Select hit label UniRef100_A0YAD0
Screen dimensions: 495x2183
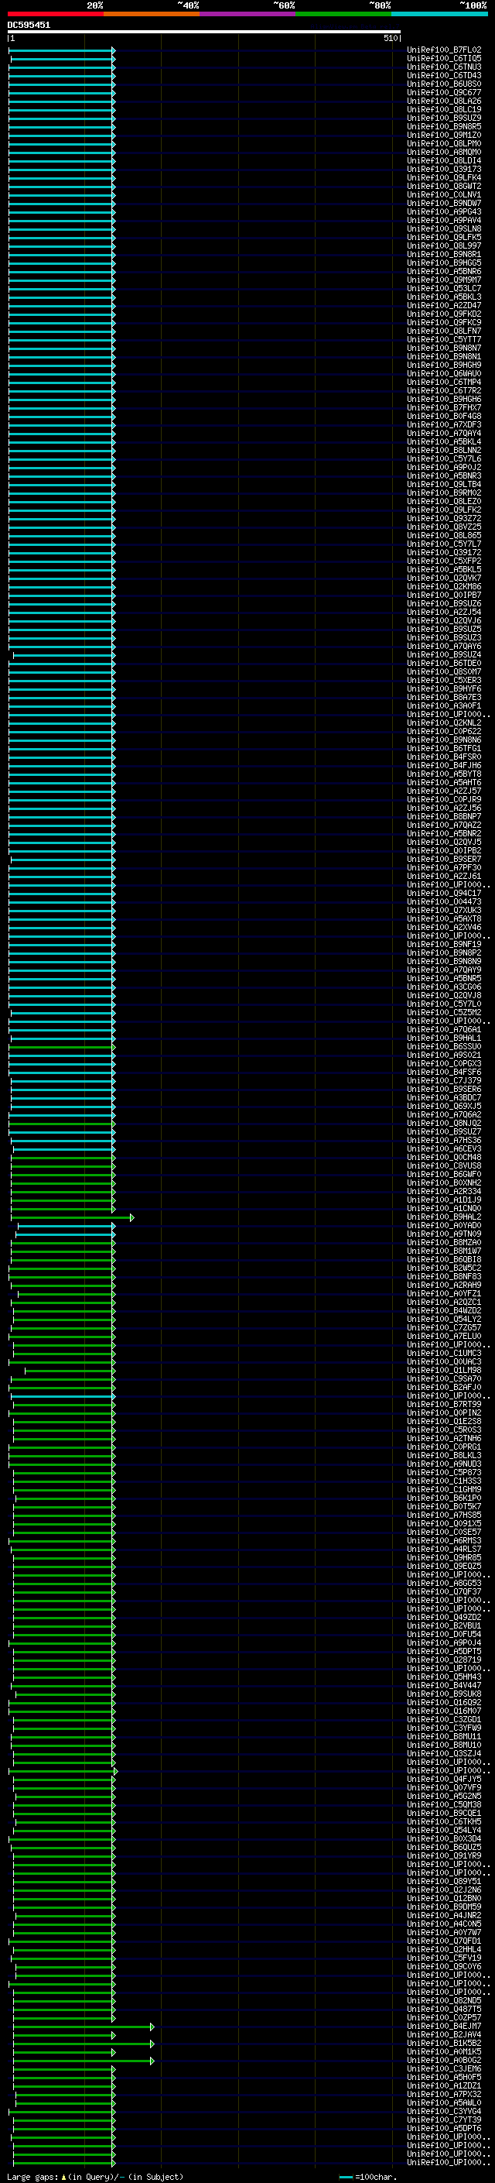(444, 1225)
